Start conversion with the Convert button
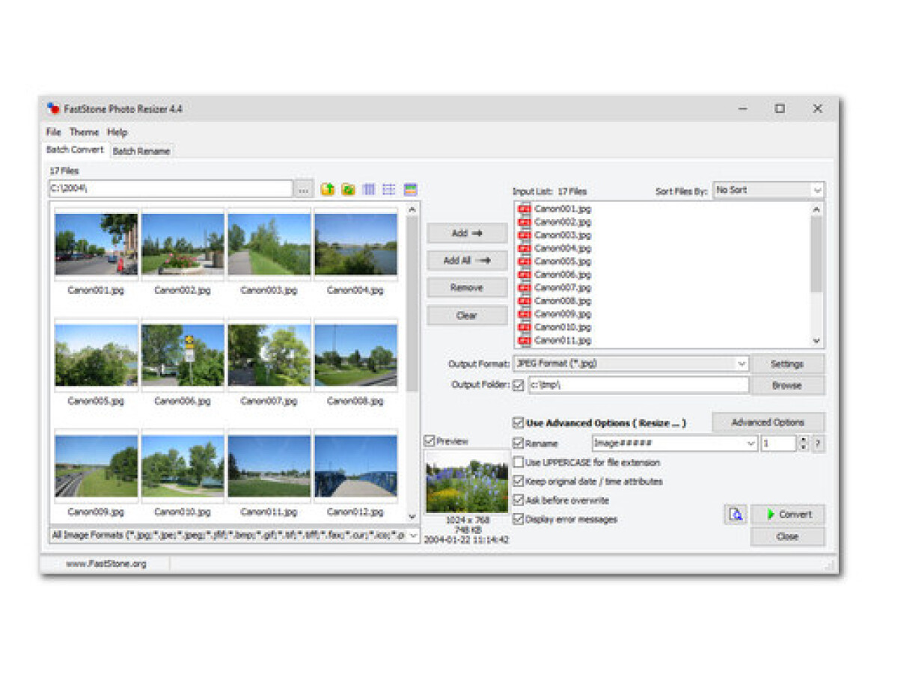Image resolution: width=898 pixels, height=673 pixels. coord(787,514)
